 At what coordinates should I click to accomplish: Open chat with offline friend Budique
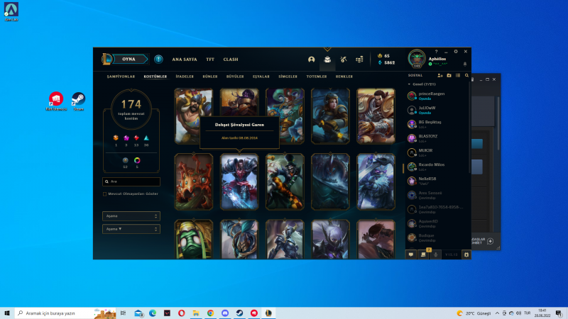pos(437,237)
